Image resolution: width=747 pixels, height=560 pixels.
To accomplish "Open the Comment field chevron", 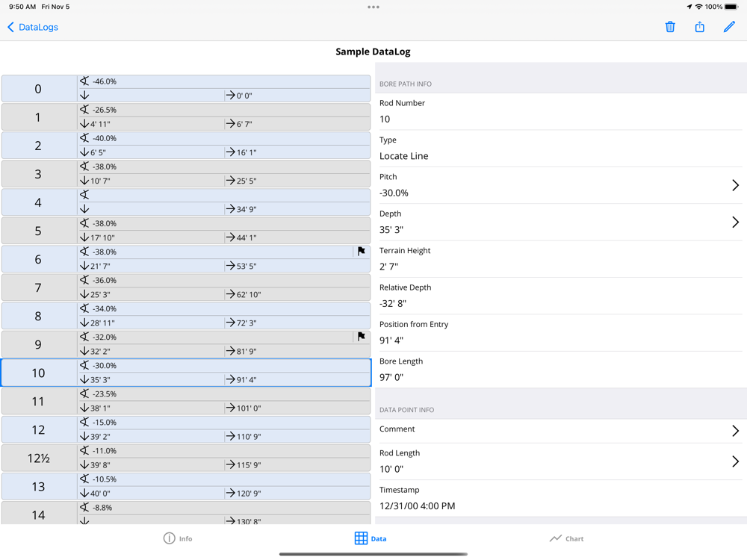I will click(x=735, y=431).
